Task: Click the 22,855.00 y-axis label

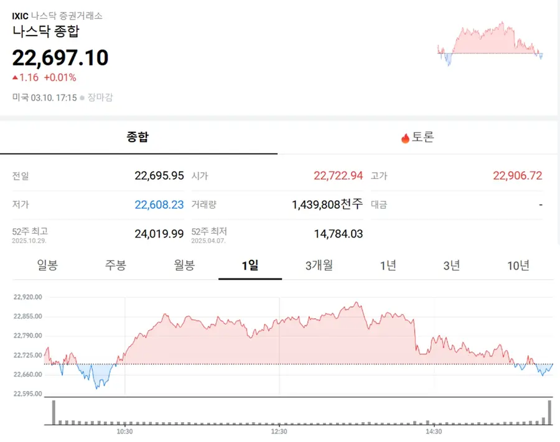Action: point(27,316)
